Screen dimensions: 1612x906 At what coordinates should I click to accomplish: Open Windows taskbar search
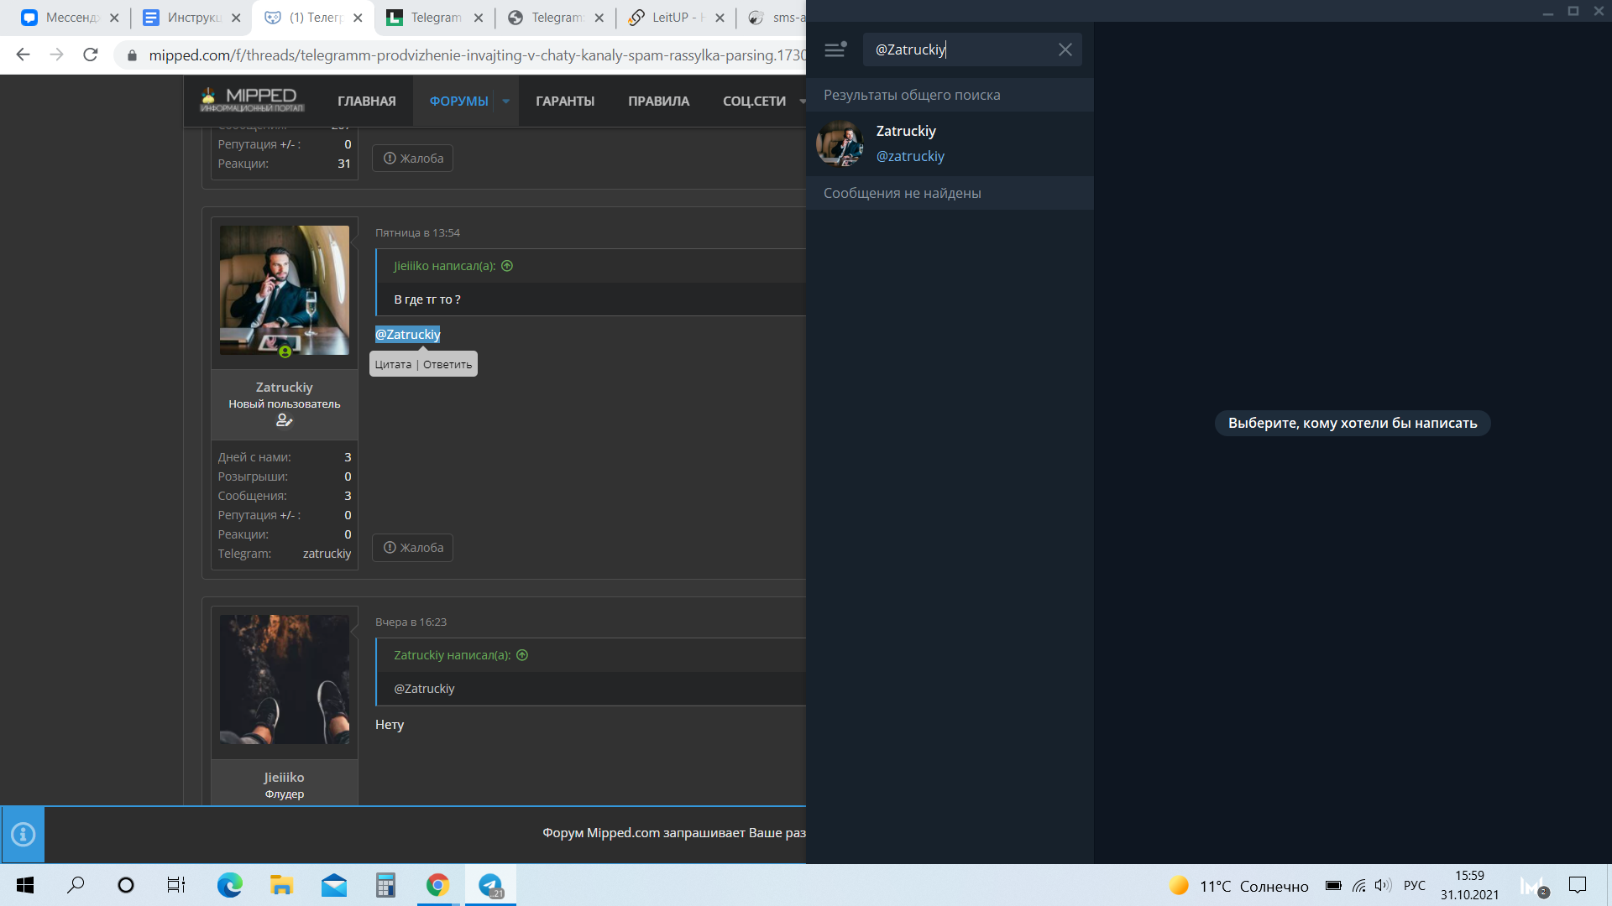(76, 885)
